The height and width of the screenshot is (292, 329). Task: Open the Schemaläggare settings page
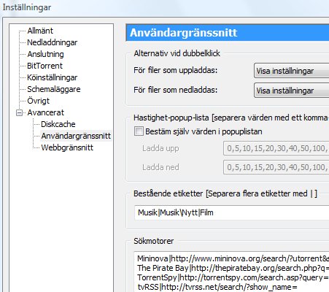54,89
